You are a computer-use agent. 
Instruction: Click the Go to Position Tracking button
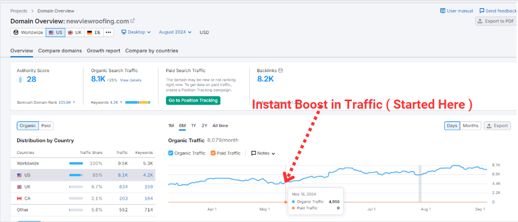click(193, 100)
